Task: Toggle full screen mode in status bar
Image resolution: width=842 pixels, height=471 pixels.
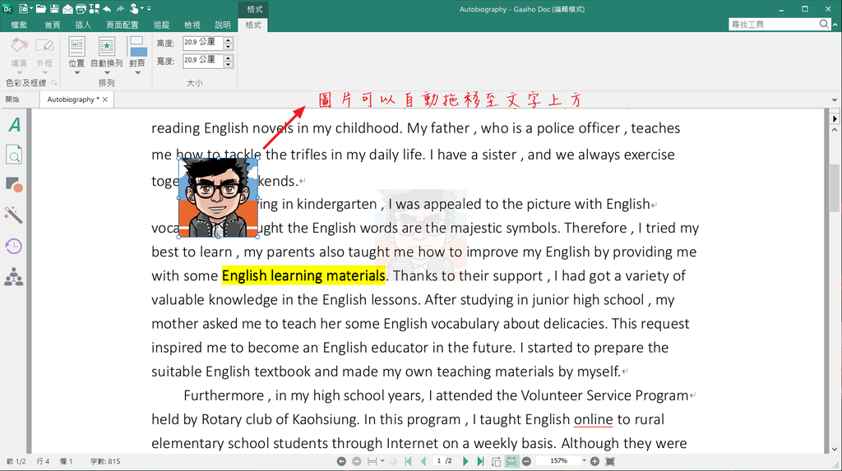Action: pos(609,461)
